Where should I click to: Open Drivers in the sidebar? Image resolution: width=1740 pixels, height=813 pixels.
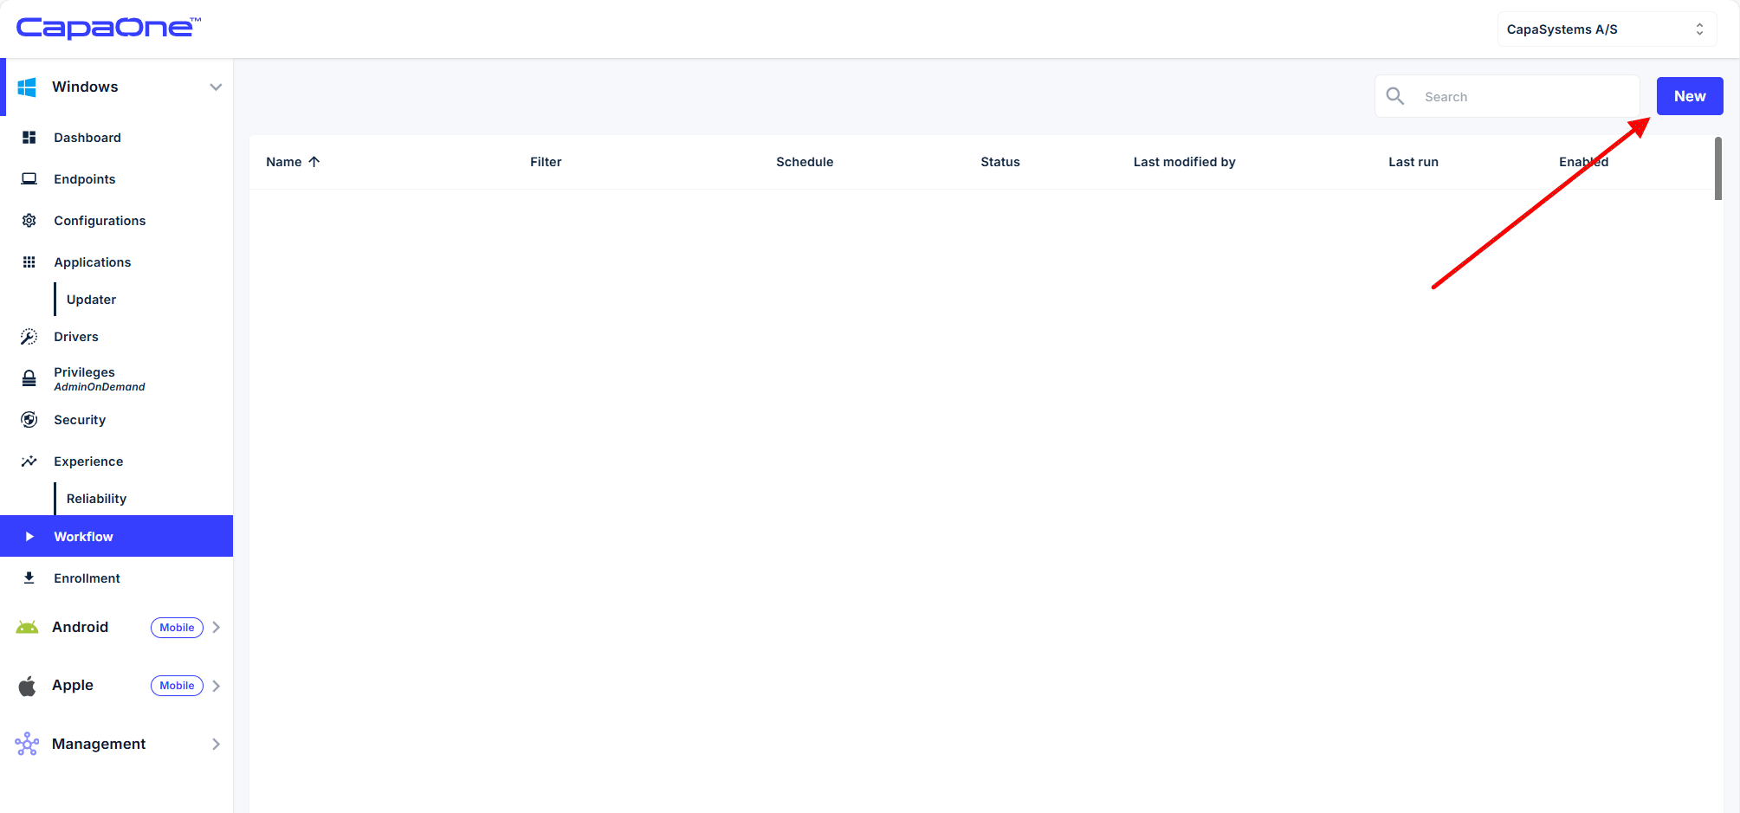coord(76,337)
